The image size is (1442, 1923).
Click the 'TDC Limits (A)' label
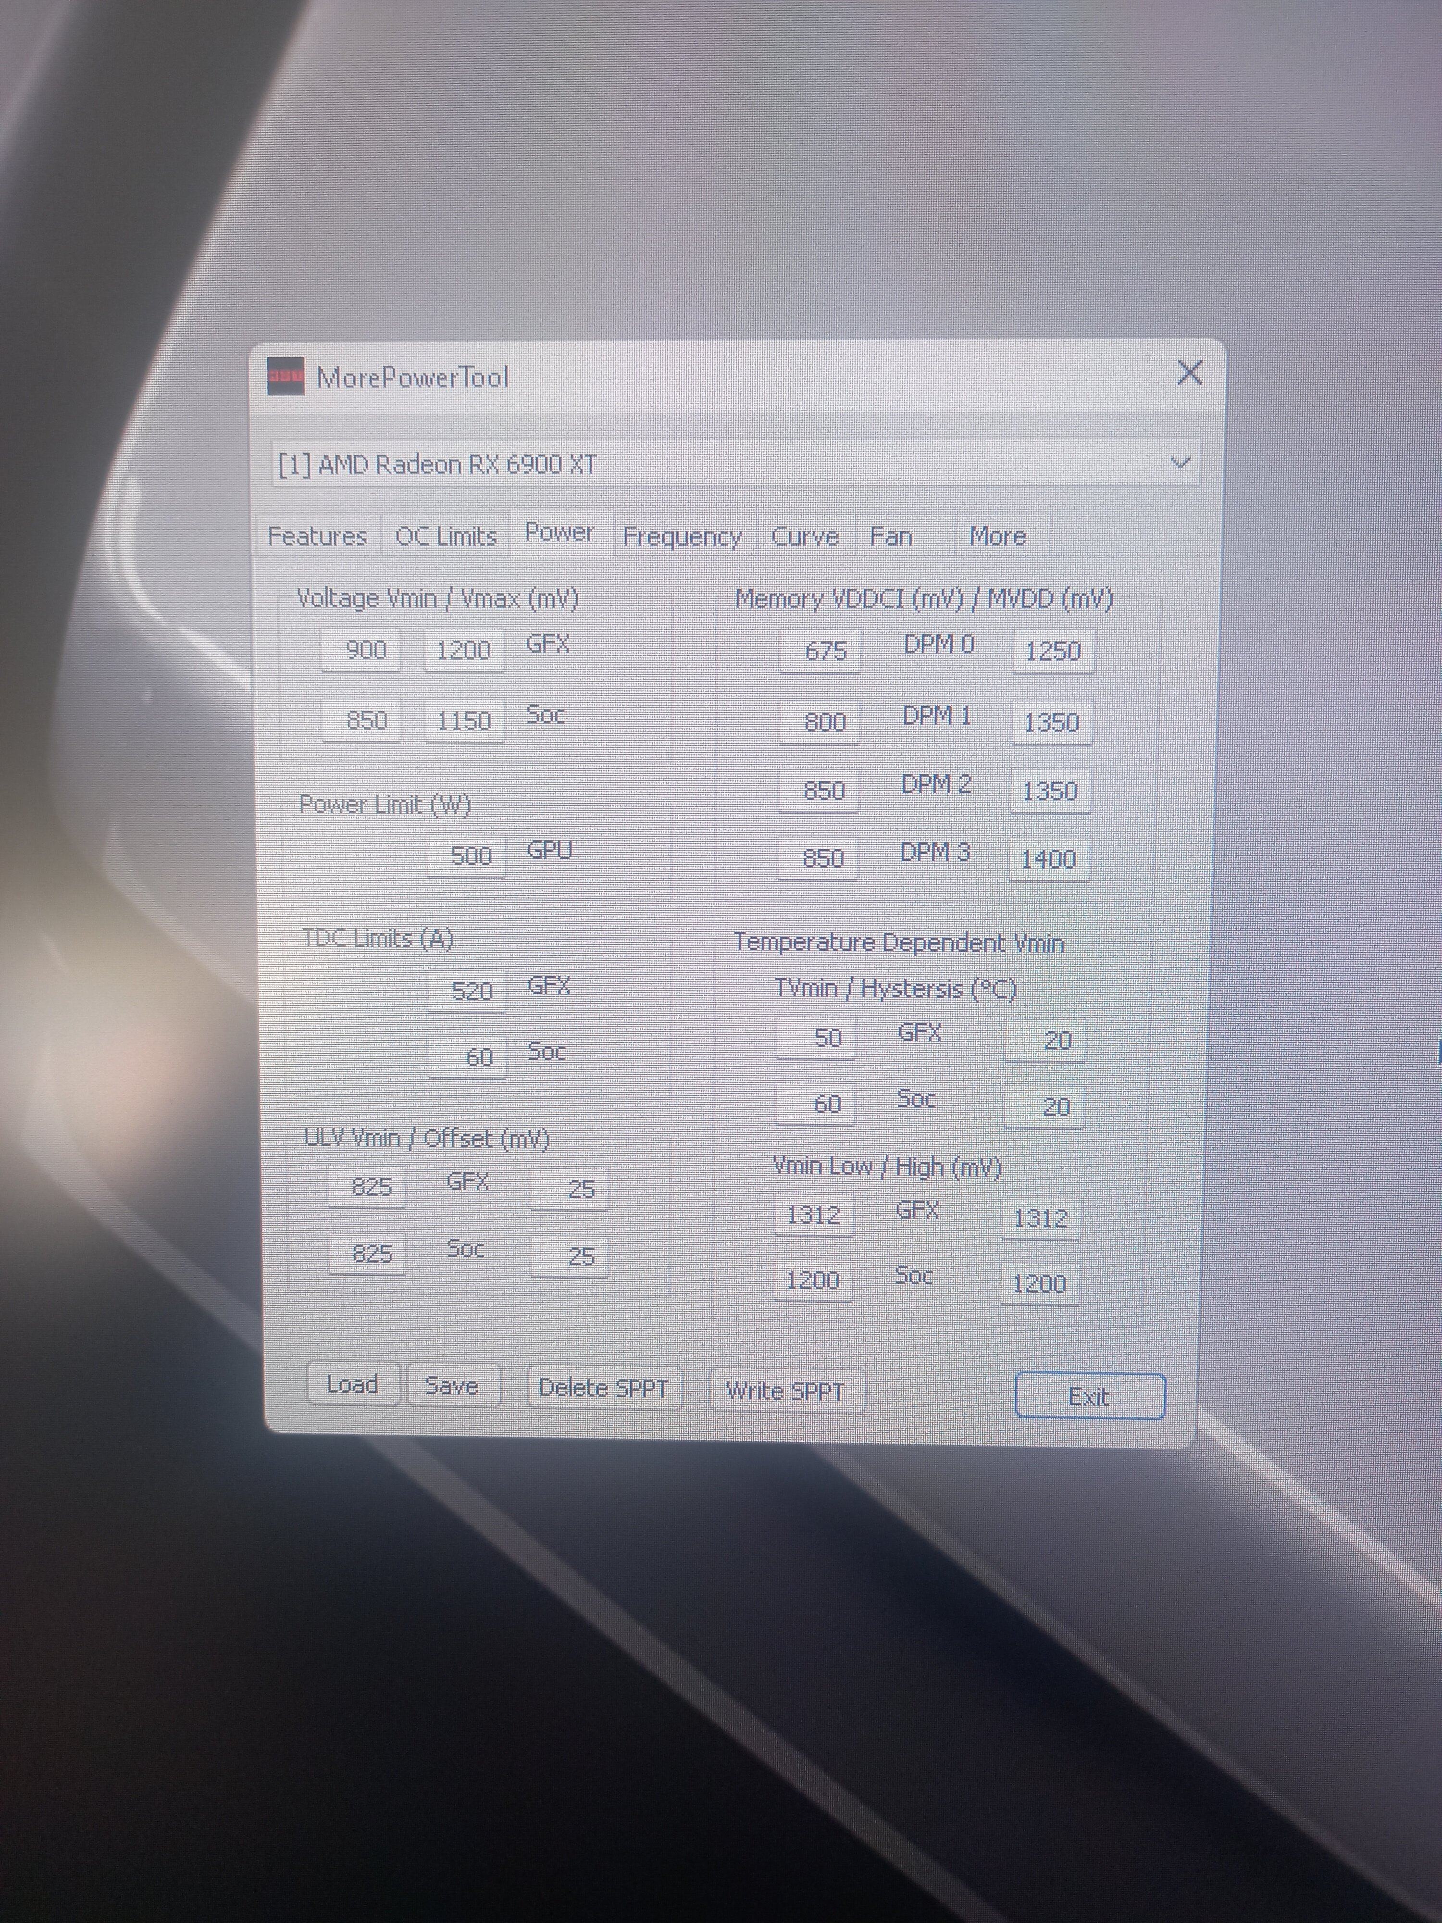(x=378, y=939)
